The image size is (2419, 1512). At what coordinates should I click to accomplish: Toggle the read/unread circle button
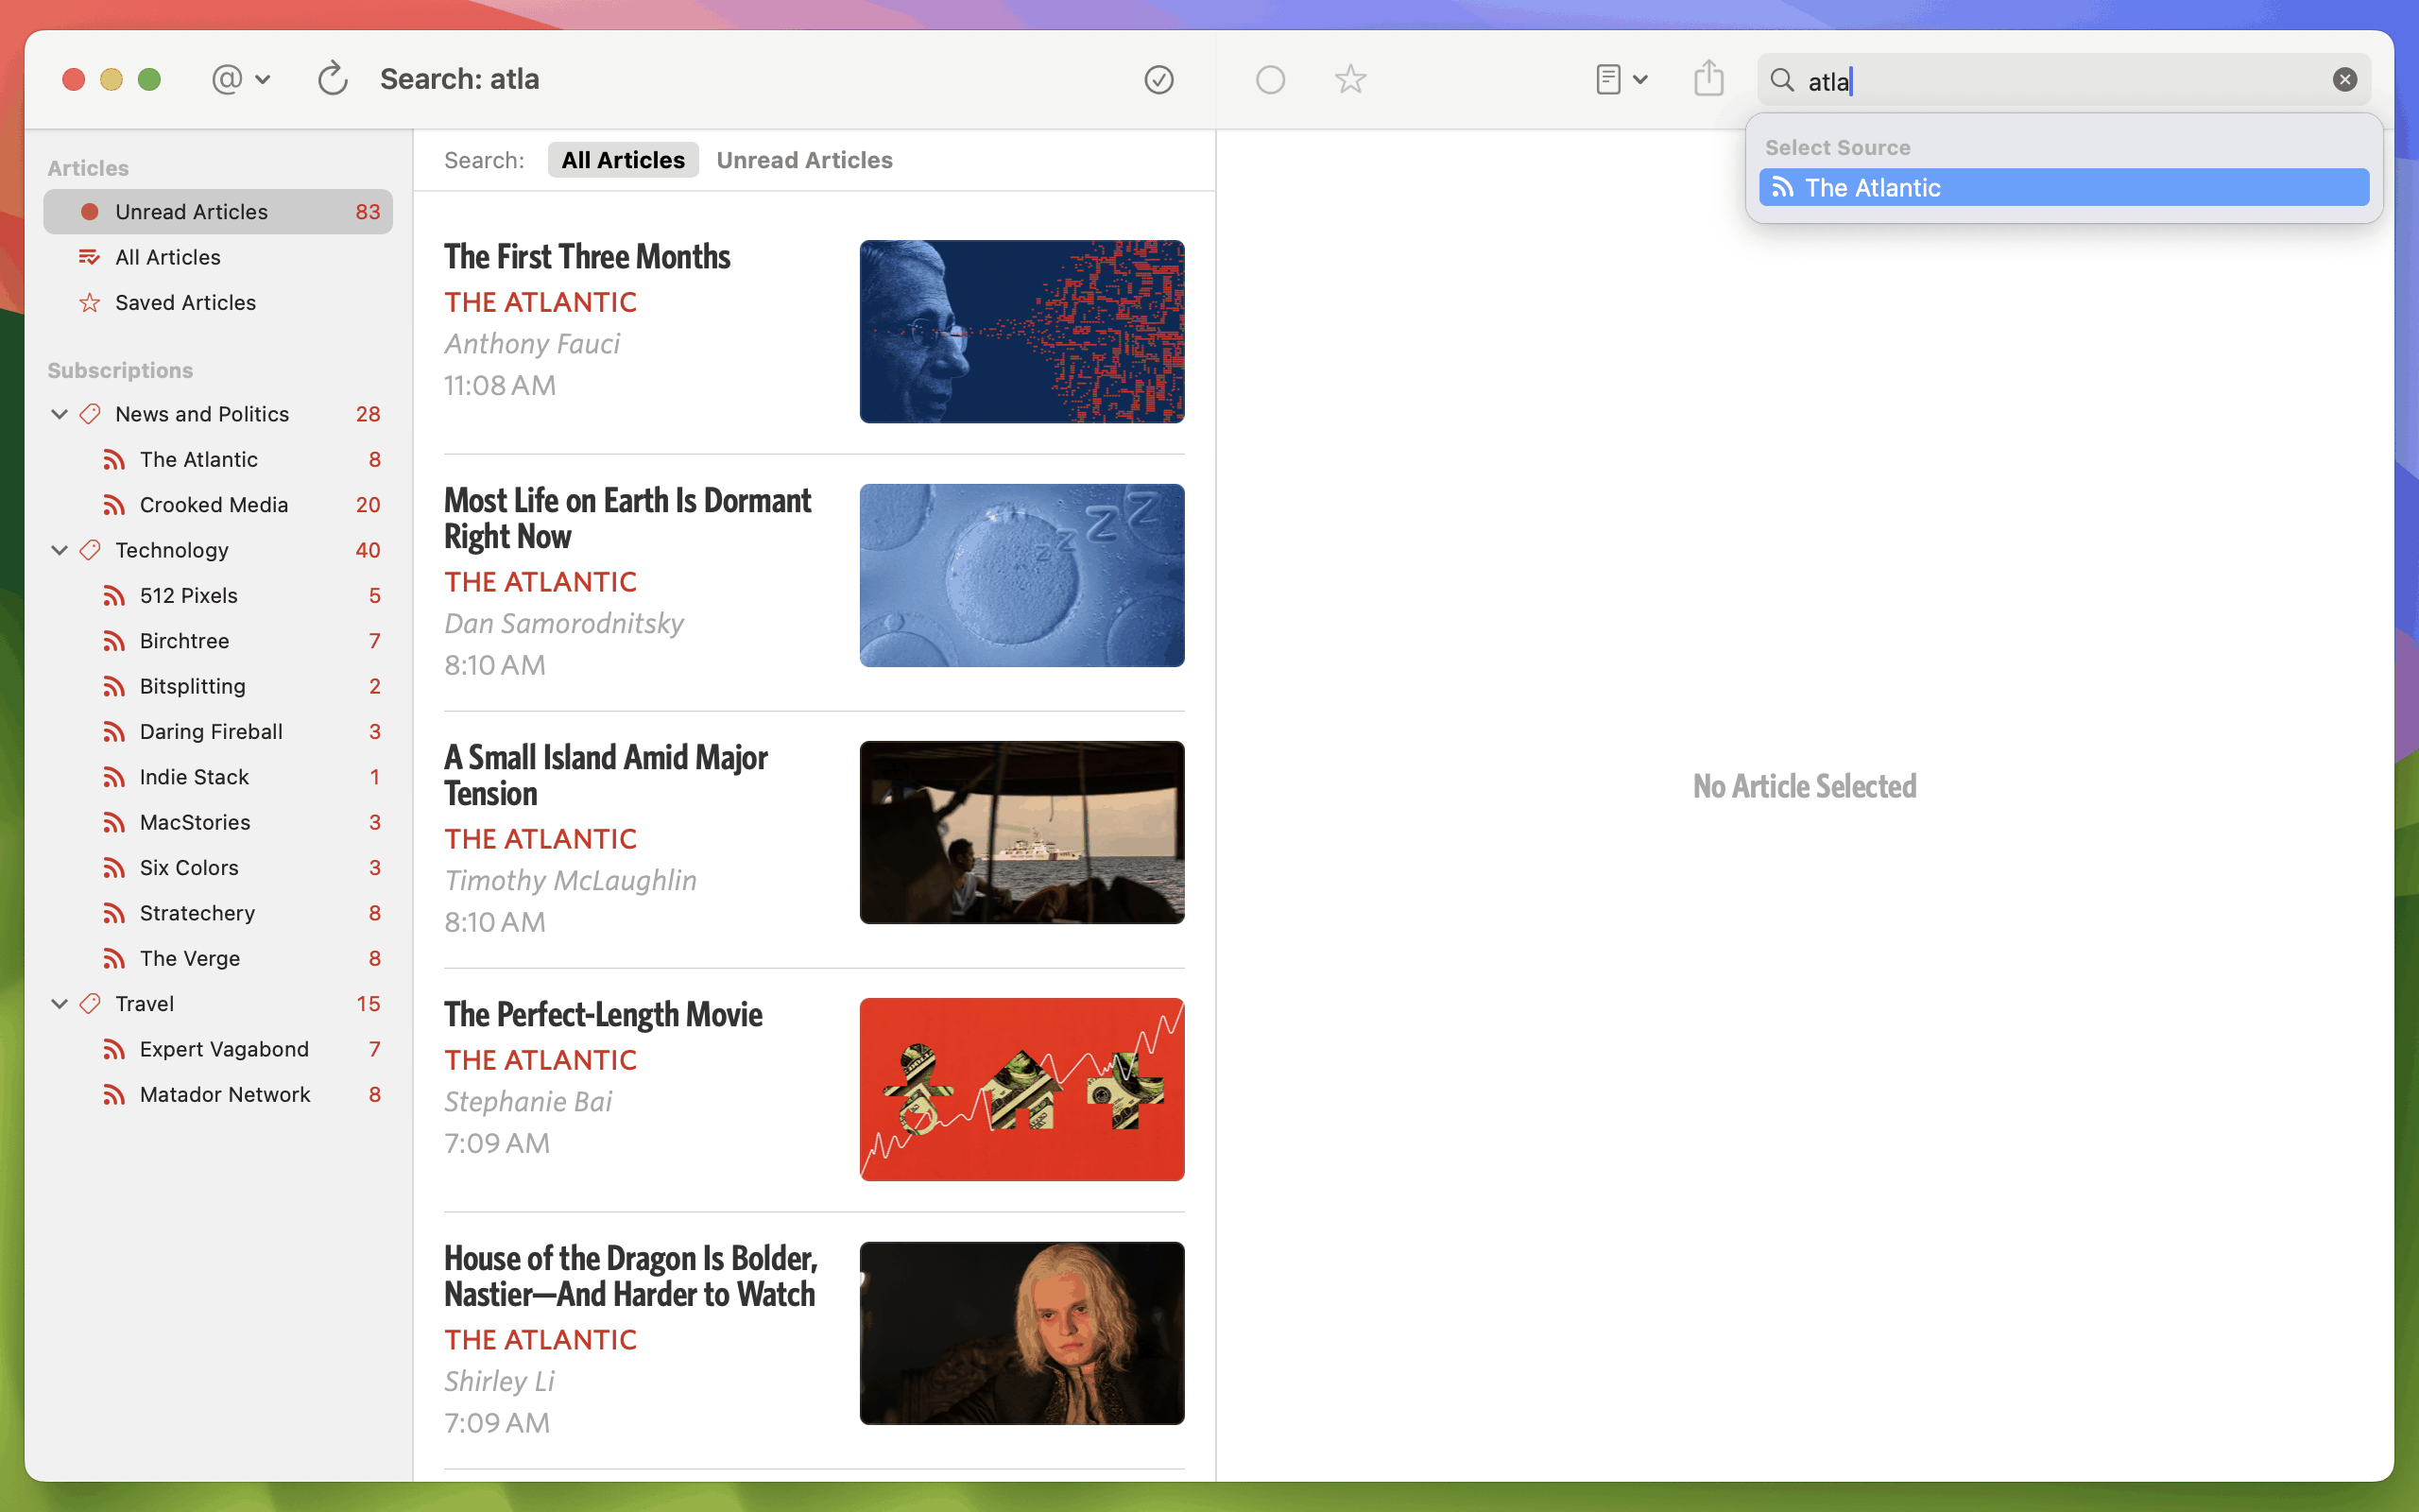[1269, 79]
